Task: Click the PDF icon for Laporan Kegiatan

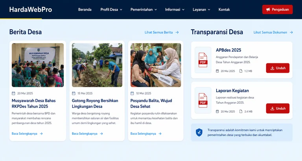Action: click(x=203, y=100)
